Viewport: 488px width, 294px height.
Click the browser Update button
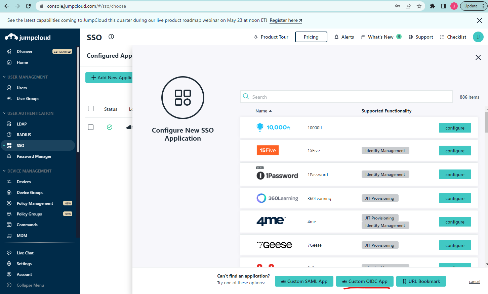[x=474, y=6]
